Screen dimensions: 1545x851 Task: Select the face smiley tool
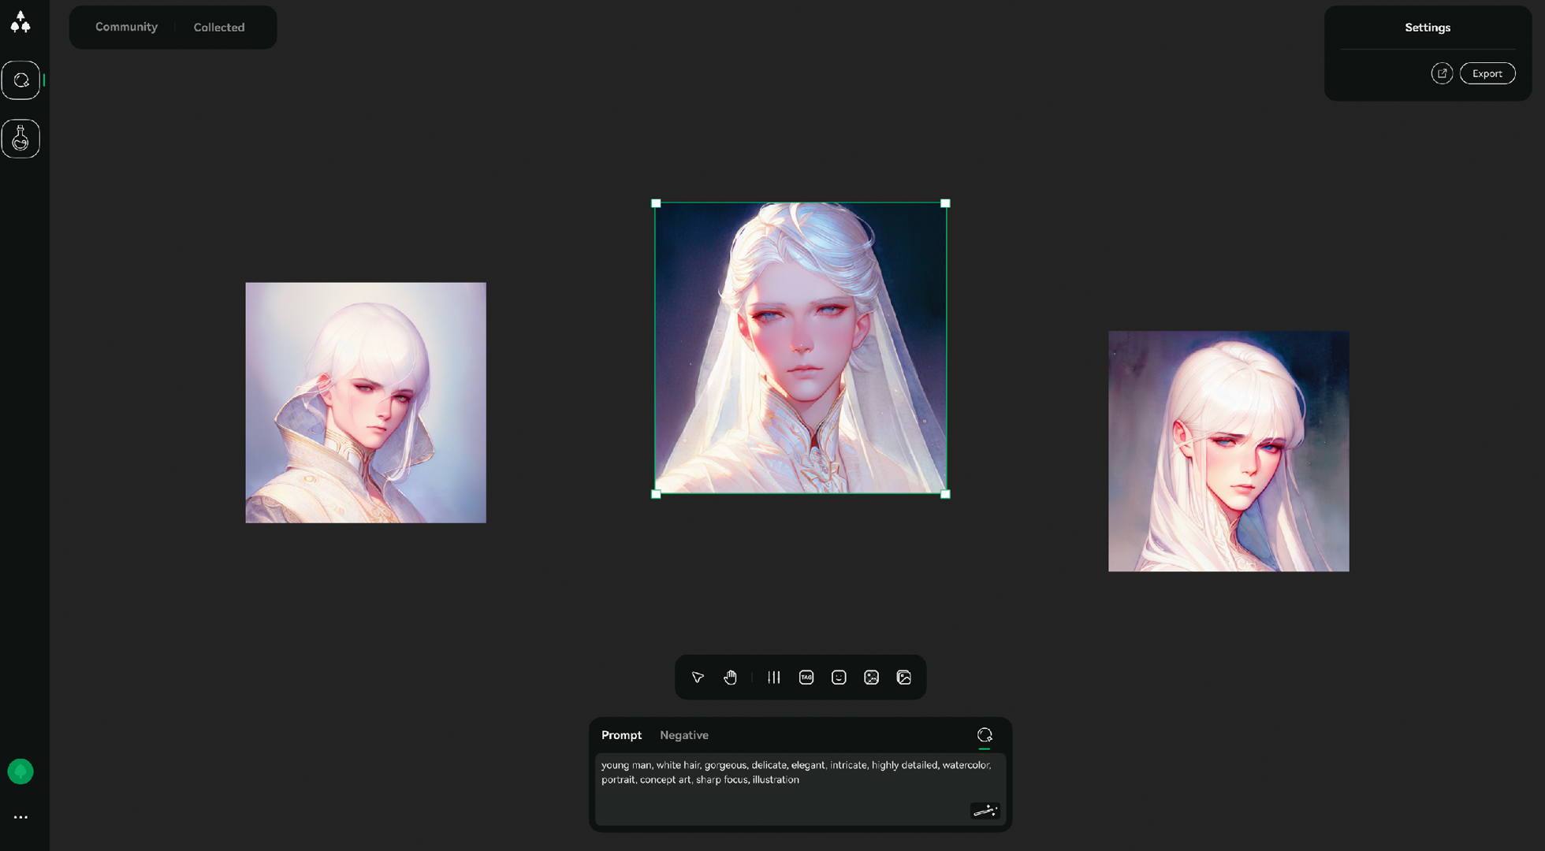[x=839, y=678]
